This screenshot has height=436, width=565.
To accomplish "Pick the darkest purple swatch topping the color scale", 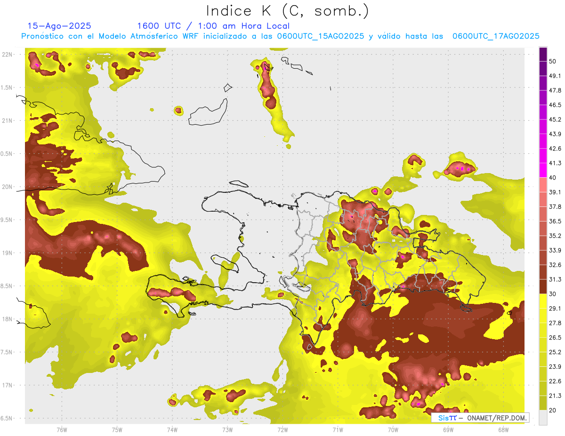I will (x=543, y=54).
